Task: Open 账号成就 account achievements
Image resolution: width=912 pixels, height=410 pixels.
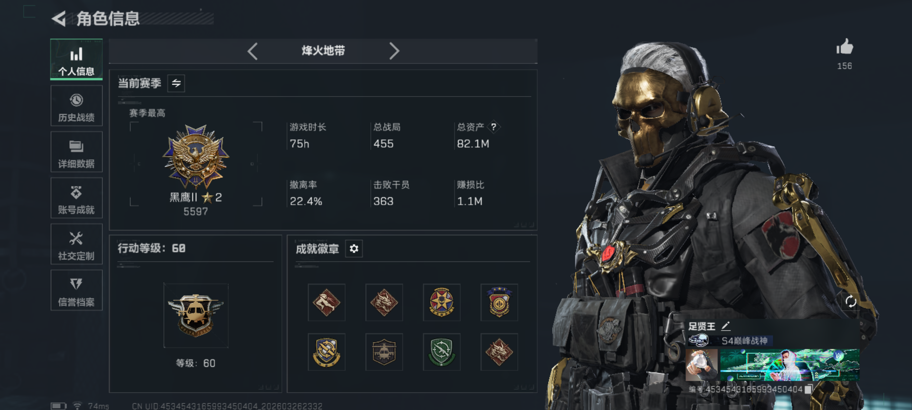Action: [76, 199]
